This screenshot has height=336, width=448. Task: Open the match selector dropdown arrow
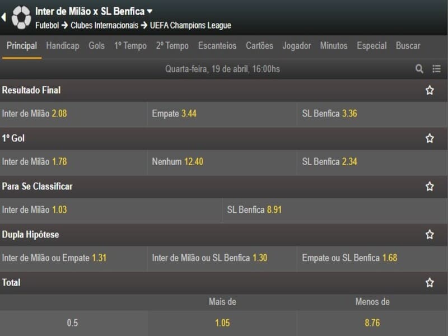(150, 11)
